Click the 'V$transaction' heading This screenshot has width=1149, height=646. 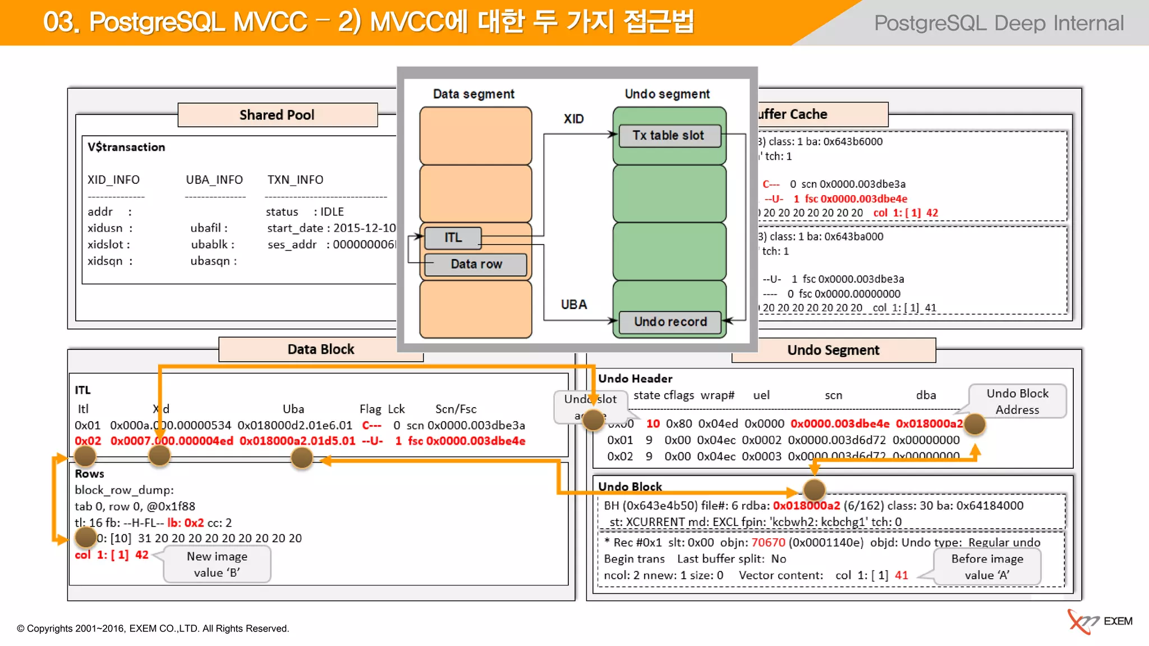coord(126,147)
